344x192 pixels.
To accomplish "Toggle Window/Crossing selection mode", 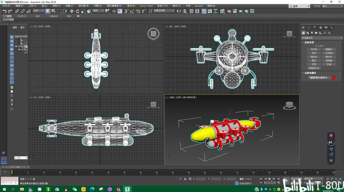I will [x=65, y=11].
